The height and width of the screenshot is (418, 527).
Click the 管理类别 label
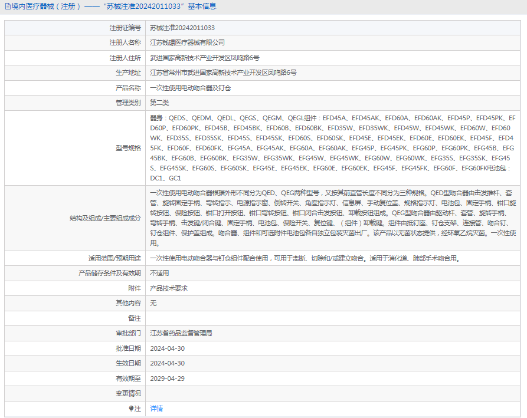tap(128, 103)
